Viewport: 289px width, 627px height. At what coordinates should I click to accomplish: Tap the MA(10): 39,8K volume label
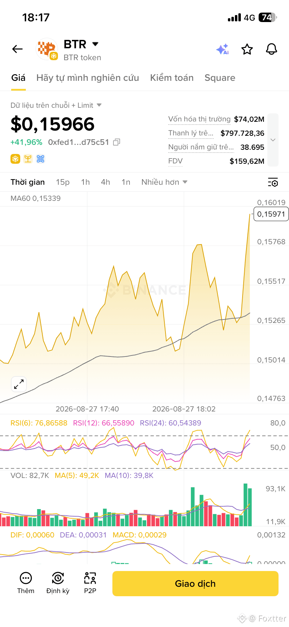coord(129,475)
